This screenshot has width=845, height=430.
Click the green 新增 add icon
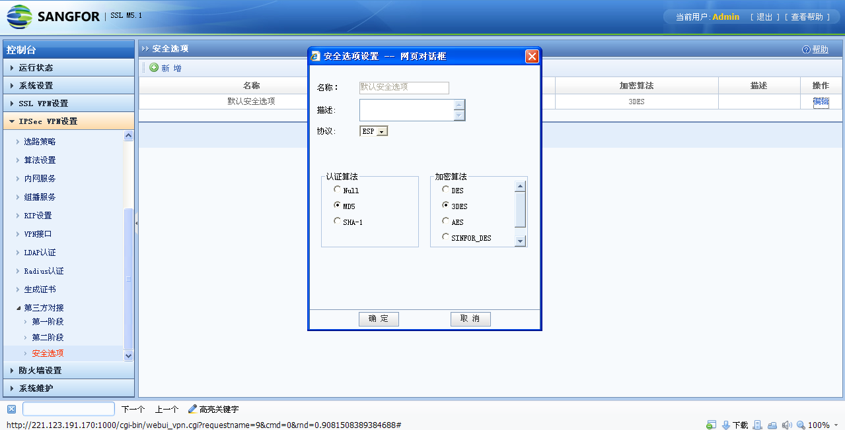click(x=154, y=68)
